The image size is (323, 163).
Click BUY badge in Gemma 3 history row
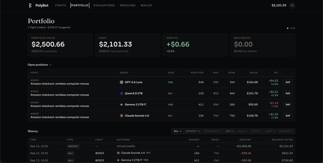point(71,161)
